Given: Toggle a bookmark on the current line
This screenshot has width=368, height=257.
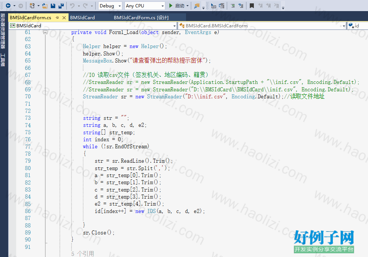Looking at the screenshot, I should (252, 6).
